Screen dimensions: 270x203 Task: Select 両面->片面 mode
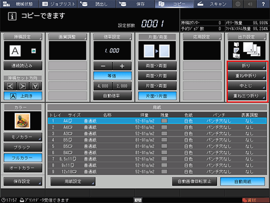tap(157, 76)
